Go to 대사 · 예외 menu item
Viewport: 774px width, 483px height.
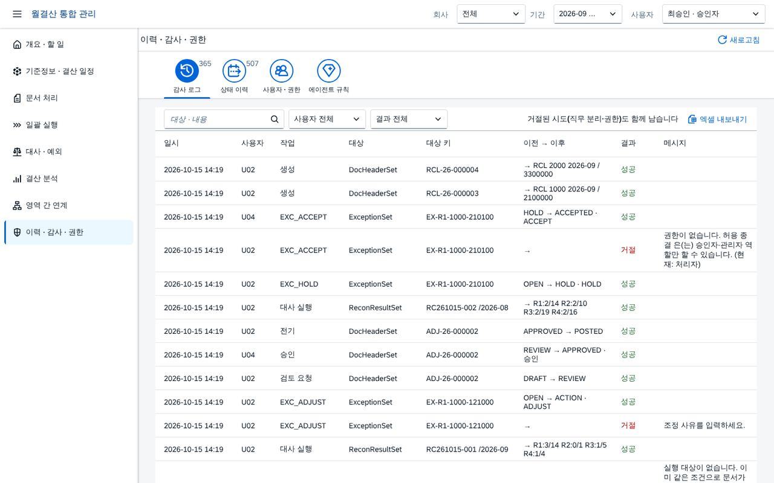click(69, 152)
